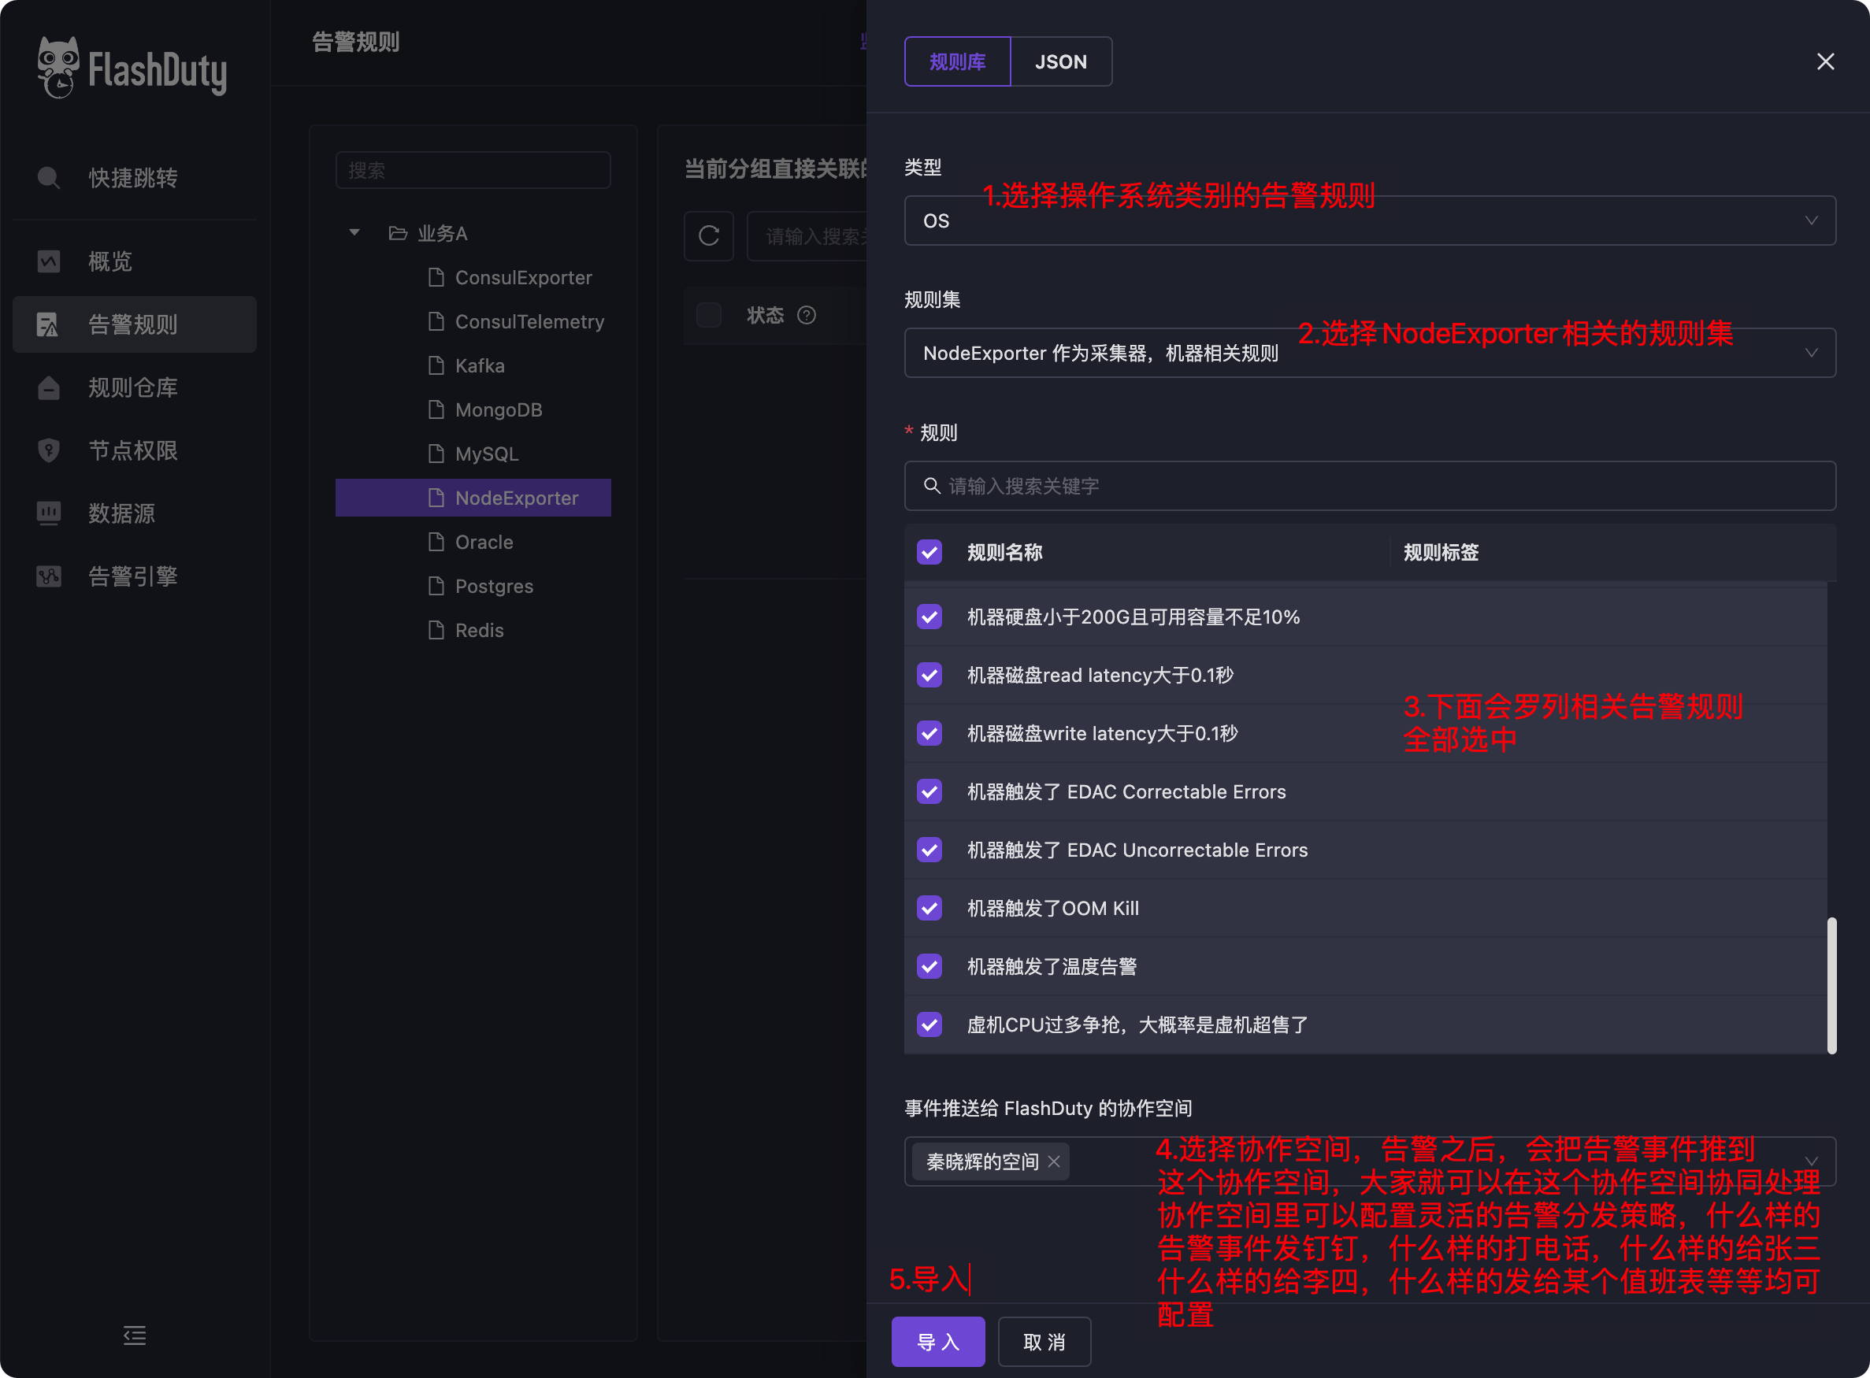Open 数据源 via its sidebar icon
Image resolution: width=1870 pixels, height=1378 pixels.
[x=48, y=513]
